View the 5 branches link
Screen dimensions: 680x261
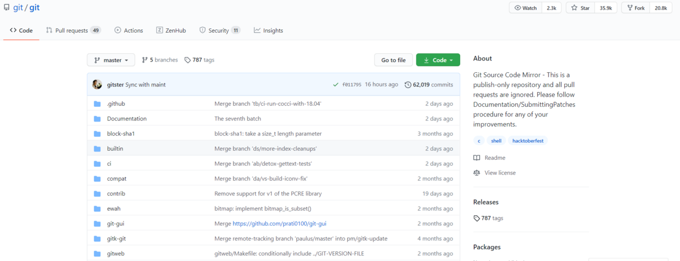160,60
